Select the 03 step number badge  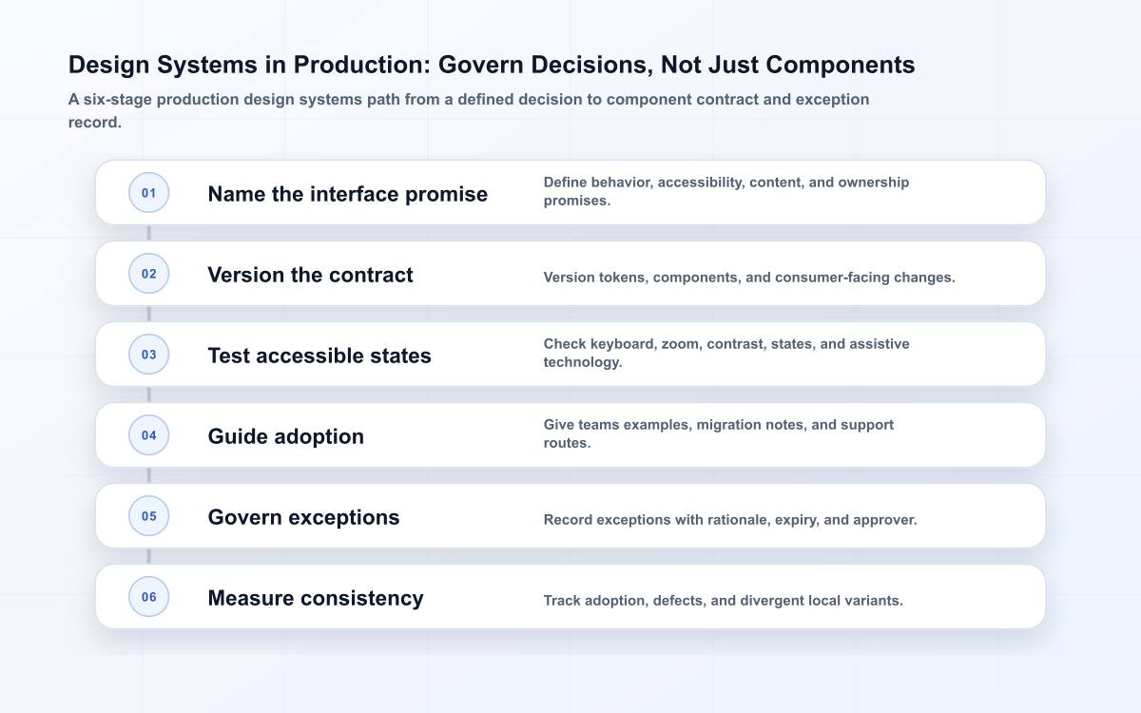(x=149, y=355)
